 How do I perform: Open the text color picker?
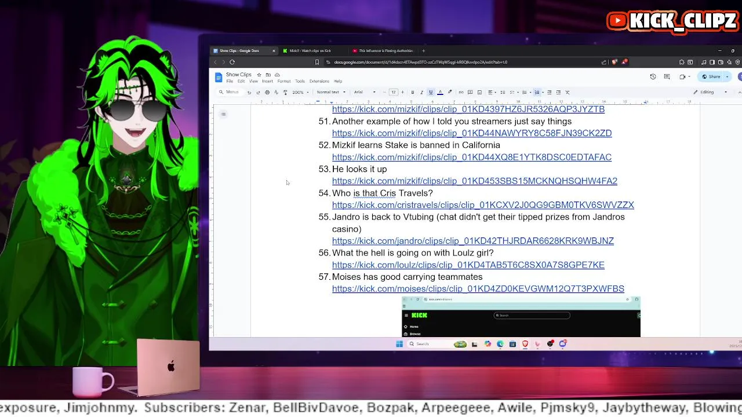tap(440, 92)
